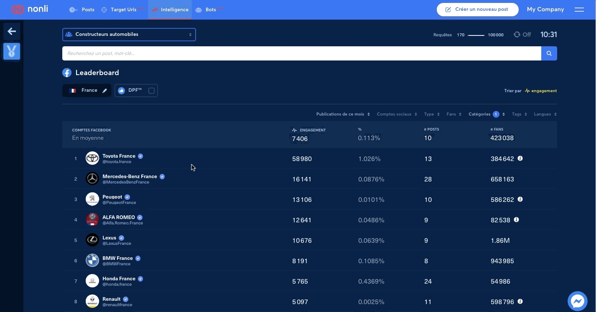Screen dimensions: 596x312
Task: Click the Requêtes usage progress bar
Action: pyautogui.click(x=476, y=35)
